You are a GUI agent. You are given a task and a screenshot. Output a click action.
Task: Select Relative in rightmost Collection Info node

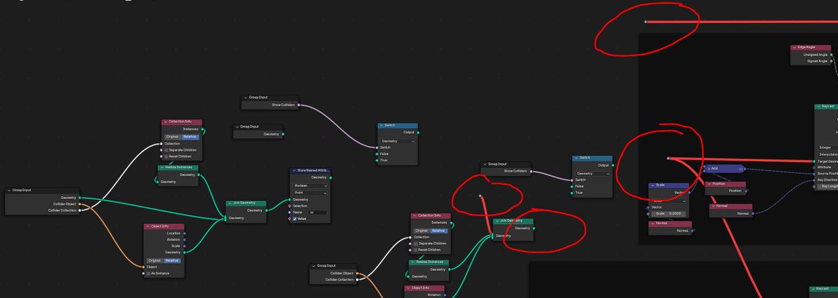click(439, 230)
